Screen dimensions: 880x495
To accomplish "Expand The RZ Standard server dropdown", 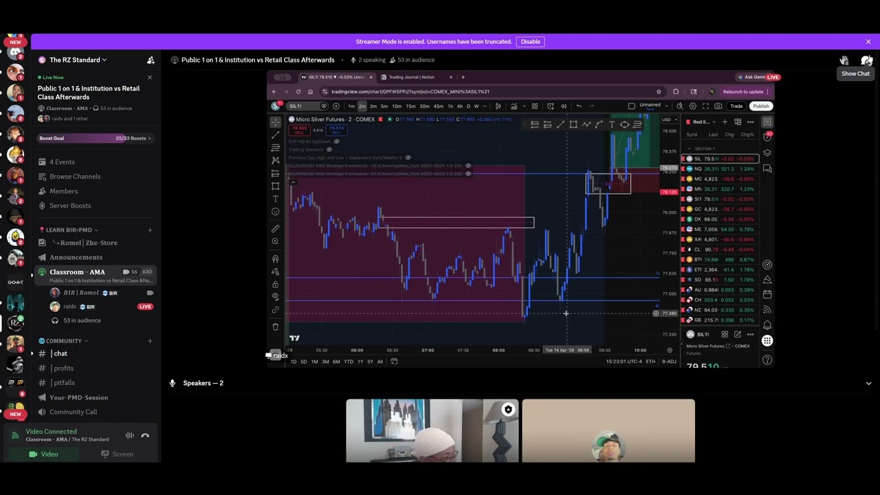I will 78,60.
